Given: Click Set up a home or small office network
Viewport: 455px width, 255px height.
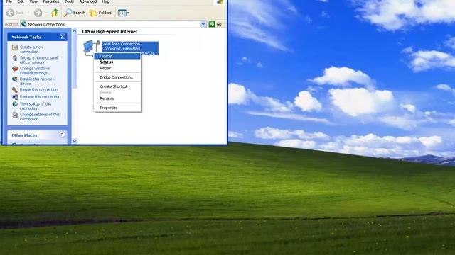Looking at the screenshot, I should pos(39,59).
